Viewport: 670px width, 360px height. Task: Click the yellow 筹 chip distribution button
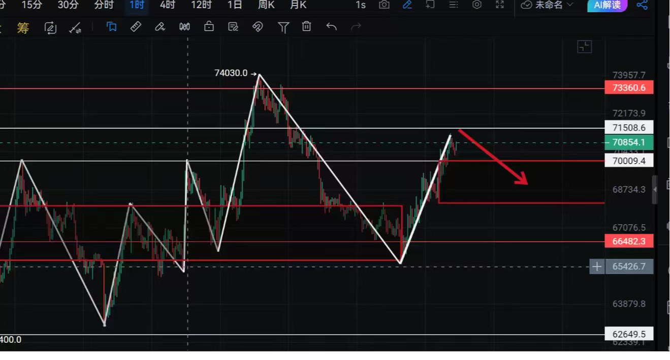coord(23,27)
